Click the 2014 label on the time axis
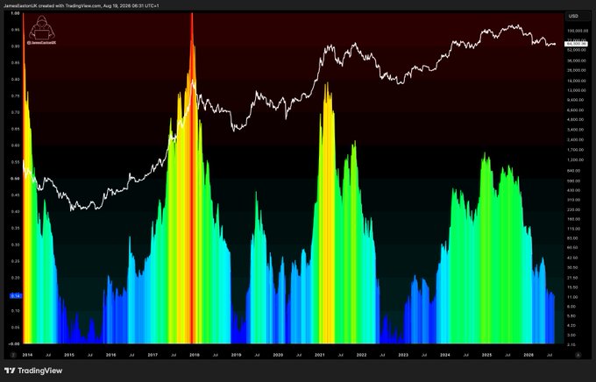This screenshot has height=382, width=596. [27, 355]
